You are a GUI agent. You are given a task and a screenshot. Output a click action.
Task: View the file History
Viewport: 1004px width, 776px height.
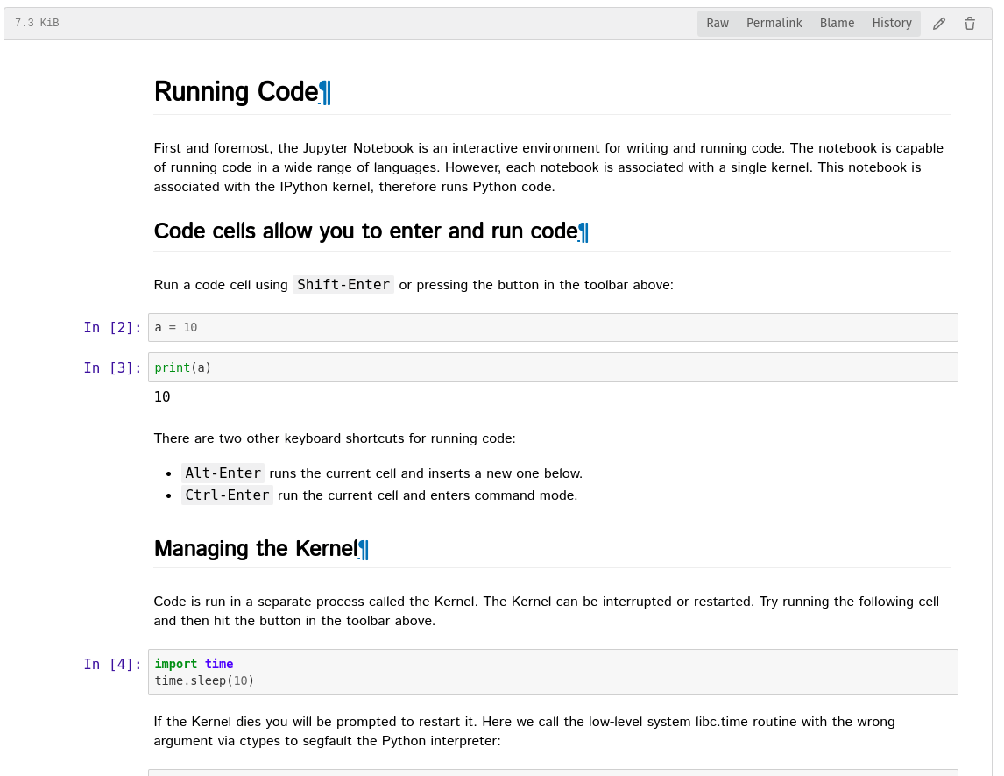891,23
